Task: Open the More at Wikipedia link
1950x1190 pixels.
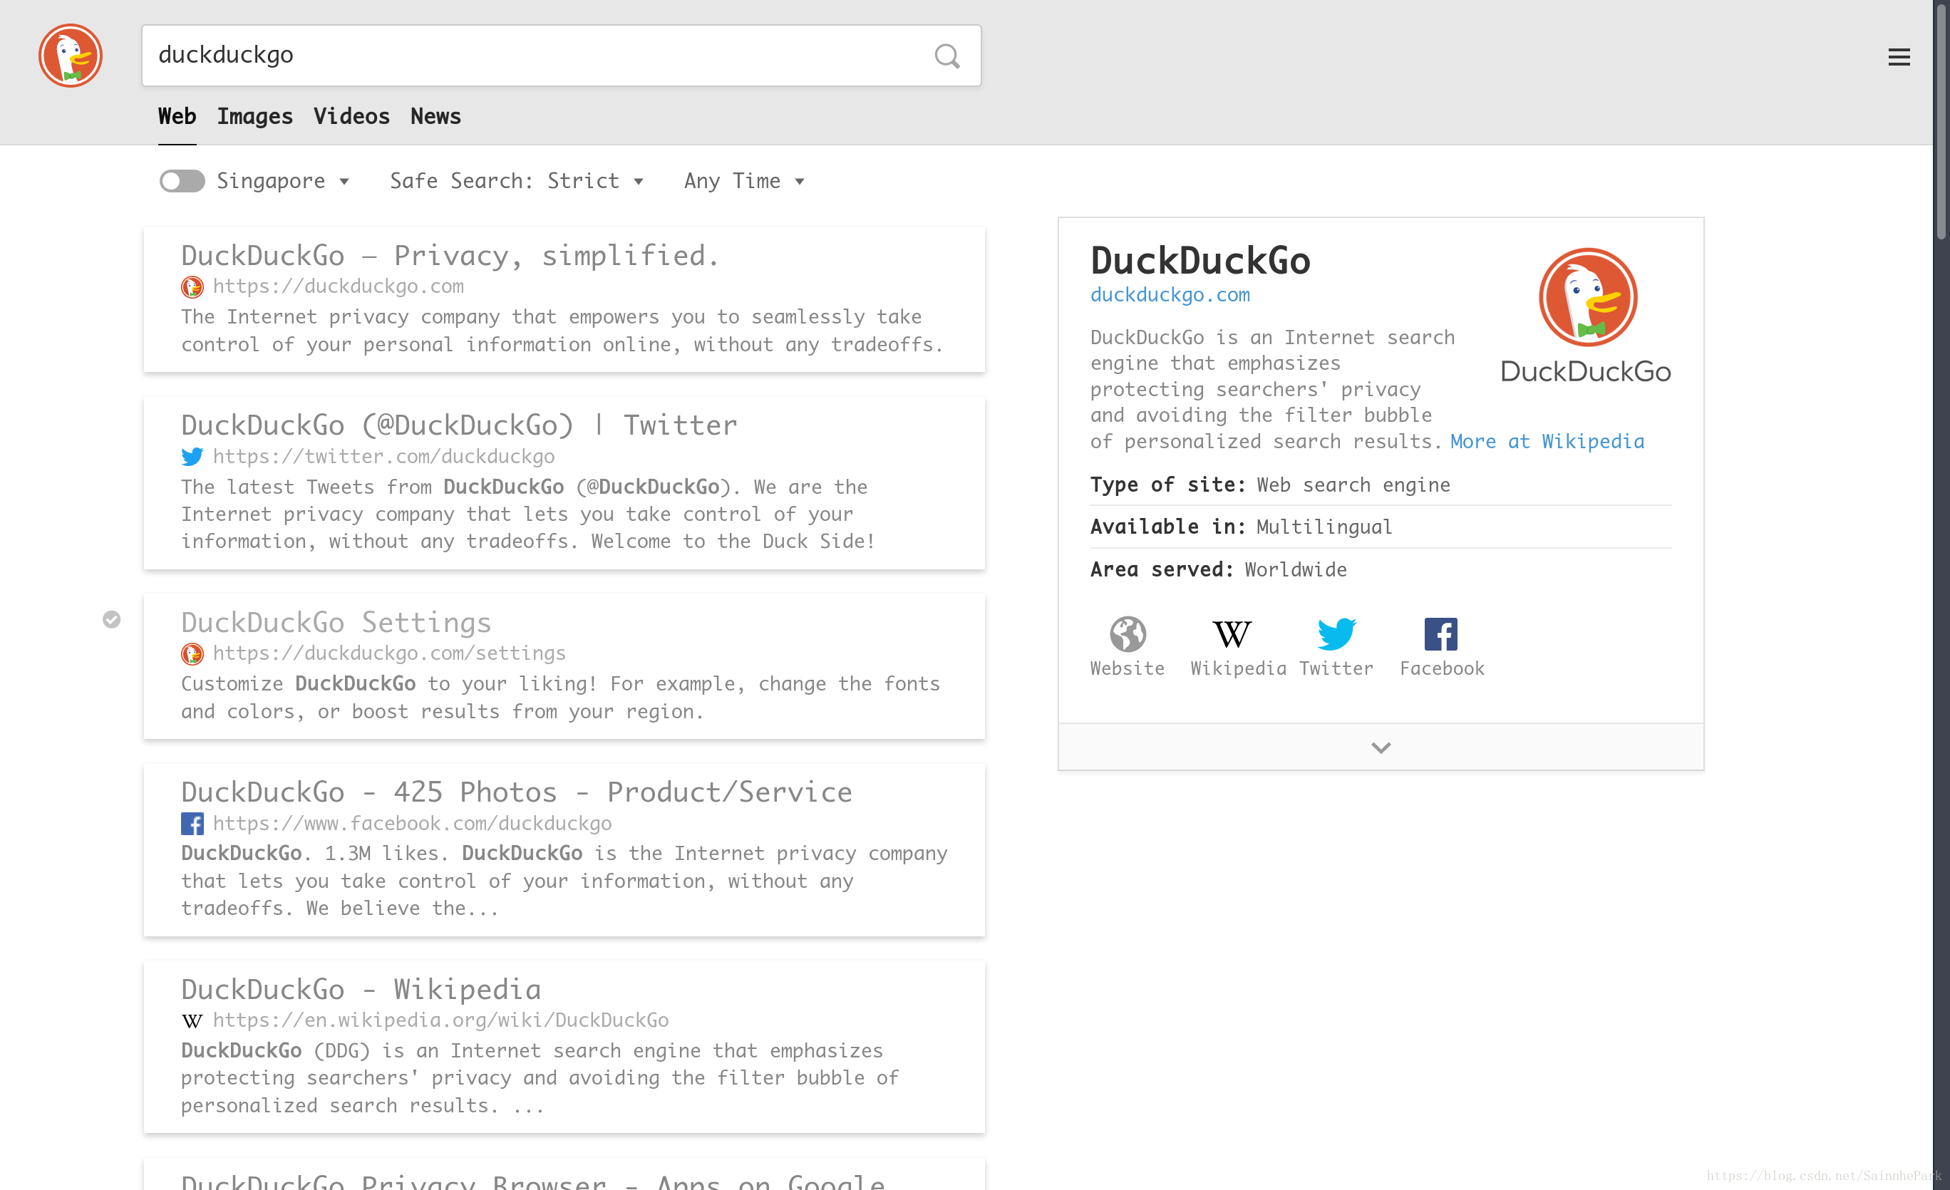Action: click(x=1547, y=442)
